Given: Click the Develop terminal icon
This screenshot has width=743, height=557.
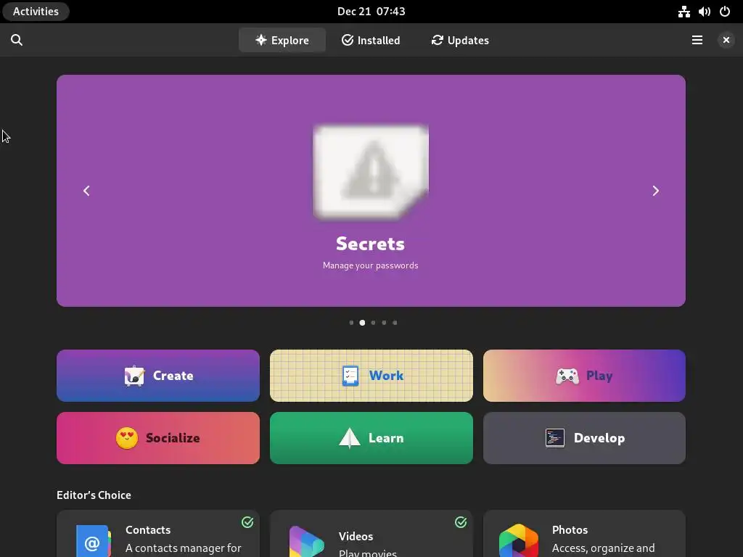Looking at the screenshot, I should [x=555, y=438].
